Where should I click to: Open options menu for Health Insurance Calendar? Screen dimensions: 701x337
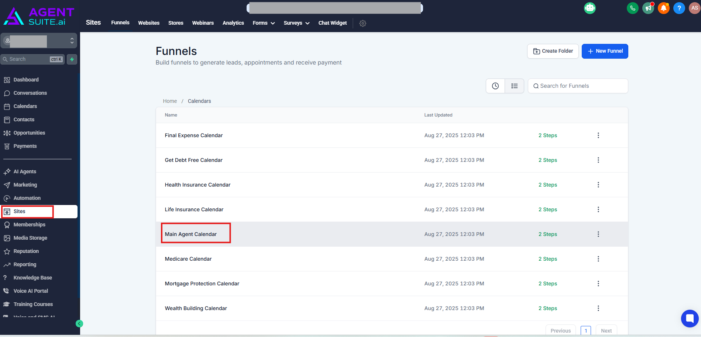click(x=598, y=185)
